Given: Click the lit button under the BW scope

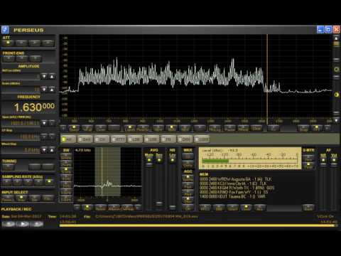Looking at the screenshot, I should click(x=87, y=208).
